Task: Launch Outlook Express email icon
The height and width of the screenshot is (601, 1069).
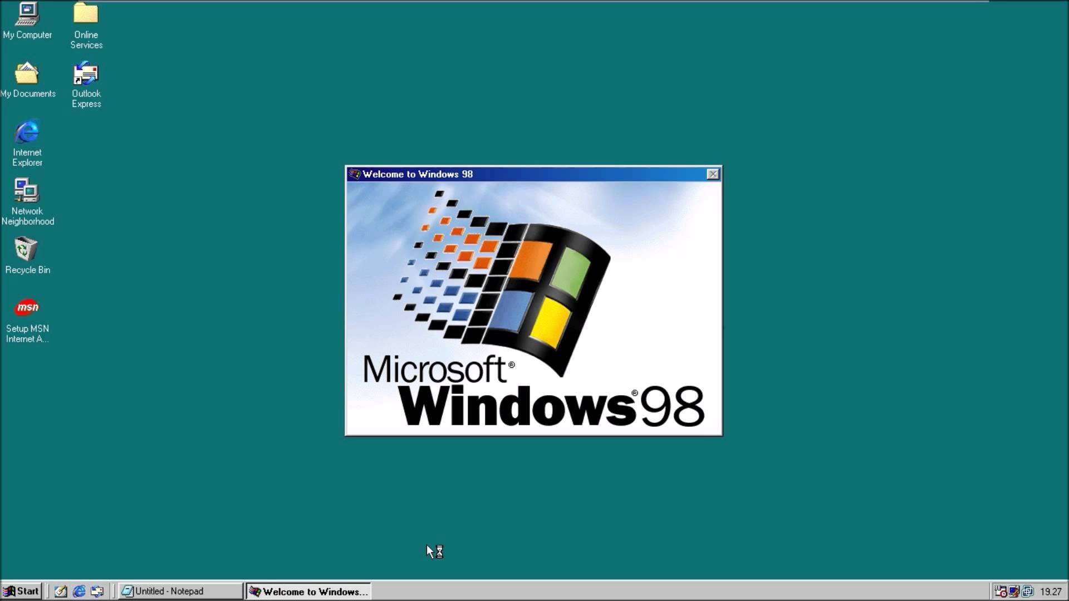Action: click(86, 73)
